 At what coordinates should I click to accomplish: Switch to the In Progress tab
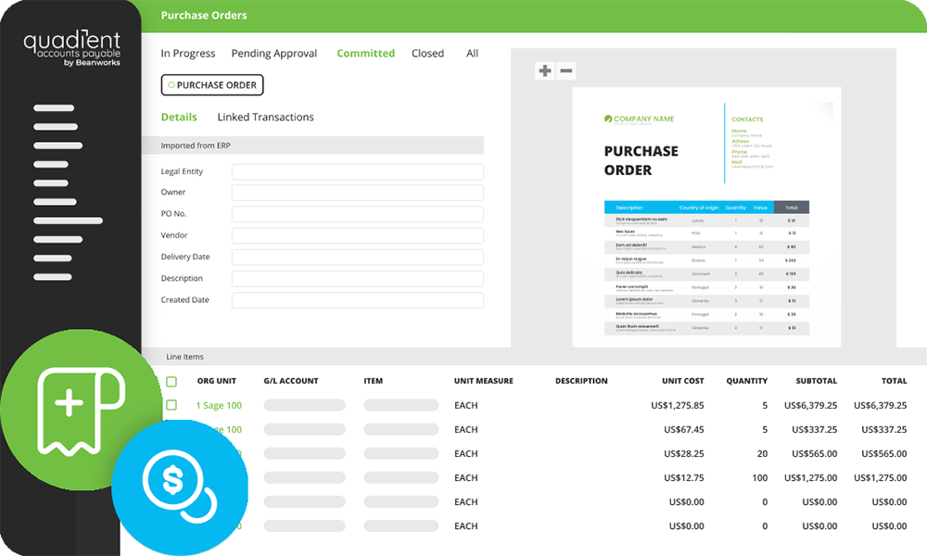click(x=188, y=54)
